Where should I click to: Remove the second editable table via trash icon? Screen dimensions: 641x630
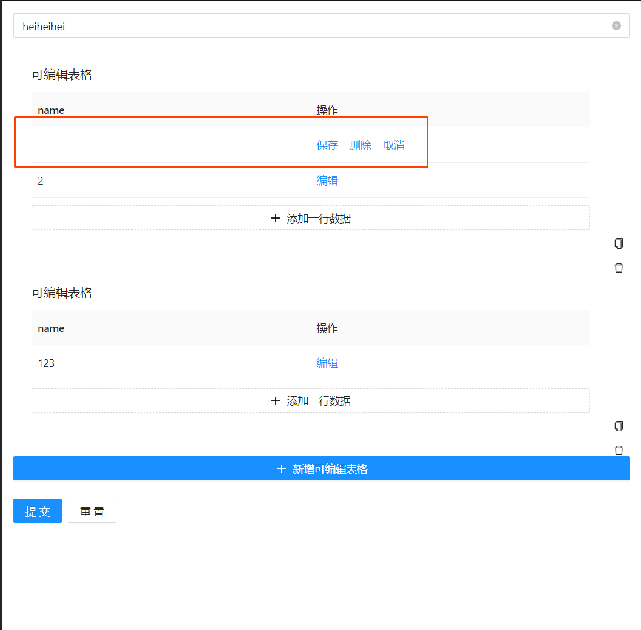[x=619, y=450]
